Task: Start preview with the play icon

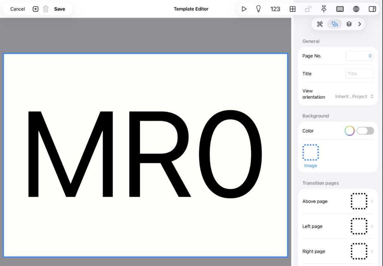Action: click(x=244, y=9)
